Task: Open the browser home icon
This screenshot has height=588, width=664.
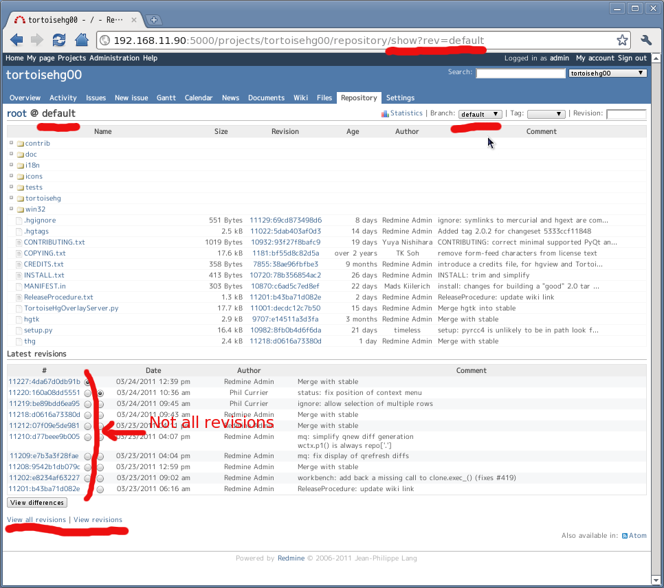Action: pos(82,41)
